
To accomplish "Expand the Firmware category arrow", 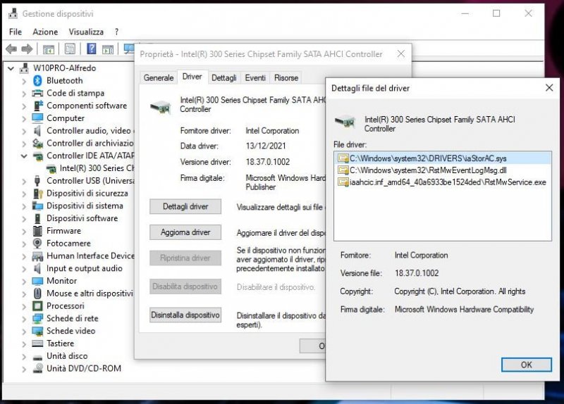I will pos(24,232).
